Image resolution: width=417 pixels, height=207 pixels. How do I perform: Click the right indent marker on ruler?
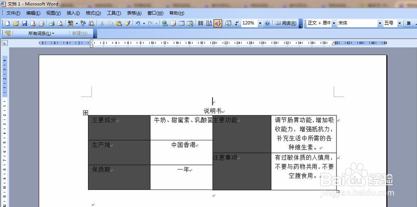coord(334,43)
